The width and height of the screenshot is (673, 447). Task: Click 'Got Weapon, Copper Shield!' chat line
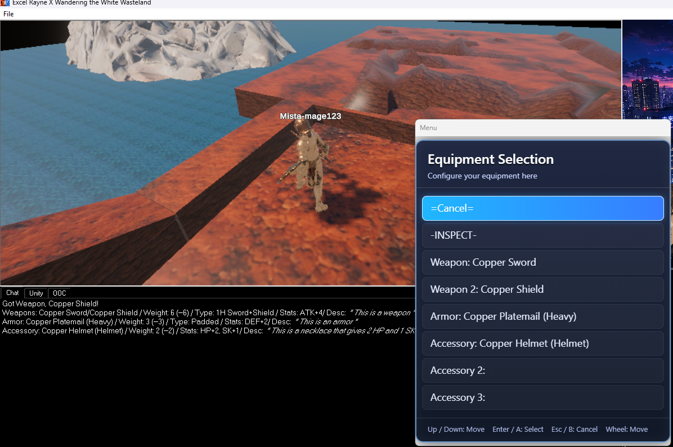(x=50, y=303)
